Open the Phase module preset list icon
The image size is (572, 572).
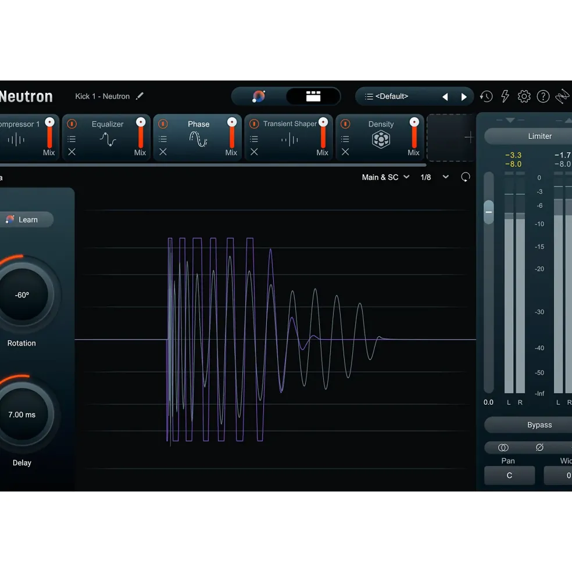click(x=163, y=139)
